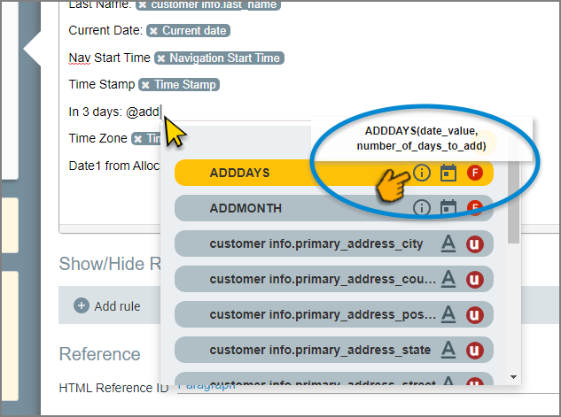
Task: Click red U badge on primary_address_cou... row
Action: pyautogui.click(x=475, y=280)
